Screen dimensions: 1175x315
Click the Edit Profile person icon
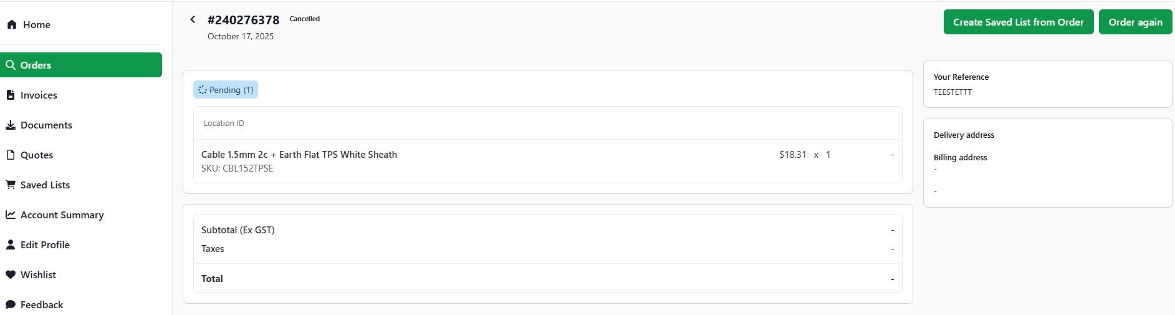tap(11, 245)
